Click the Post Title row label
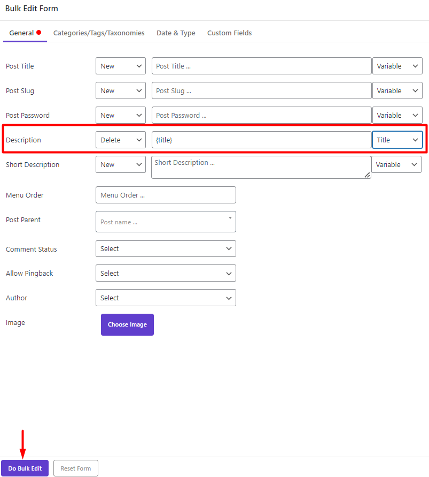Image resolution: width=429 pixels, height=477 pixels. click(x=20, y=66)
